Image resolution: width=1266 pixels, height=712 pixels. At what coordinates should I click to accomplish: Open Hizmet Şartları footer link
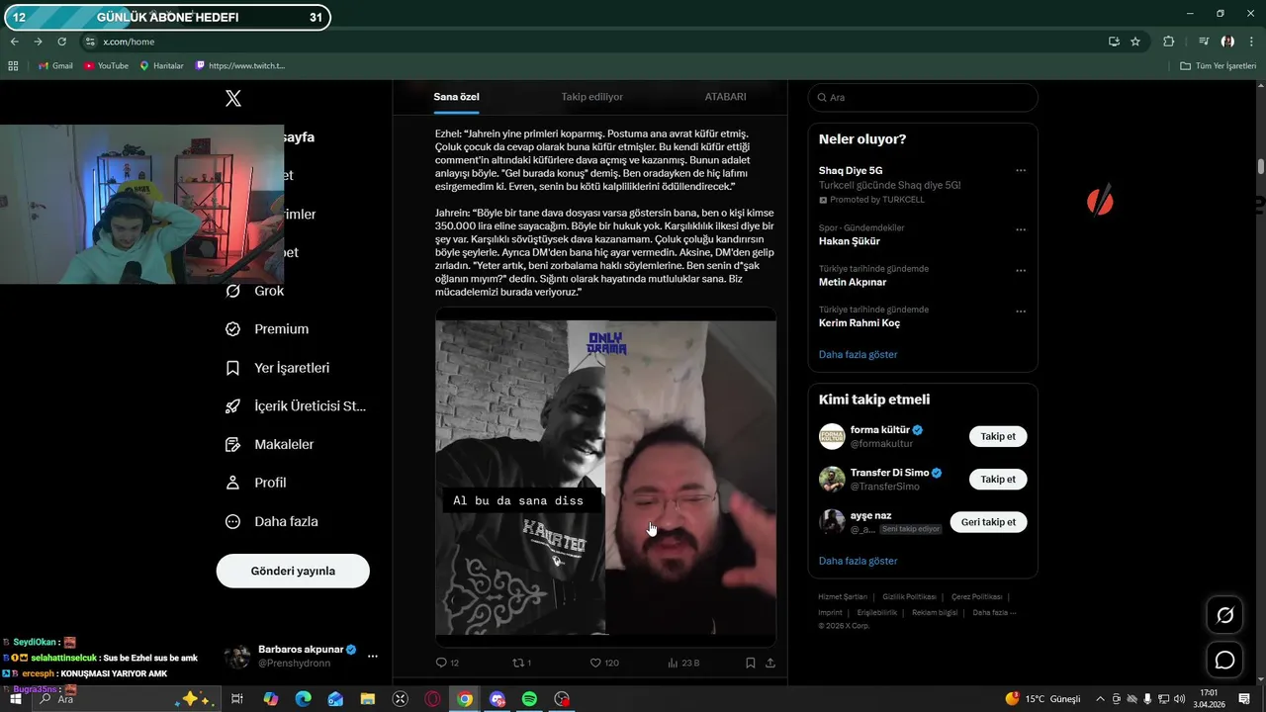click(x=843, y=597)
